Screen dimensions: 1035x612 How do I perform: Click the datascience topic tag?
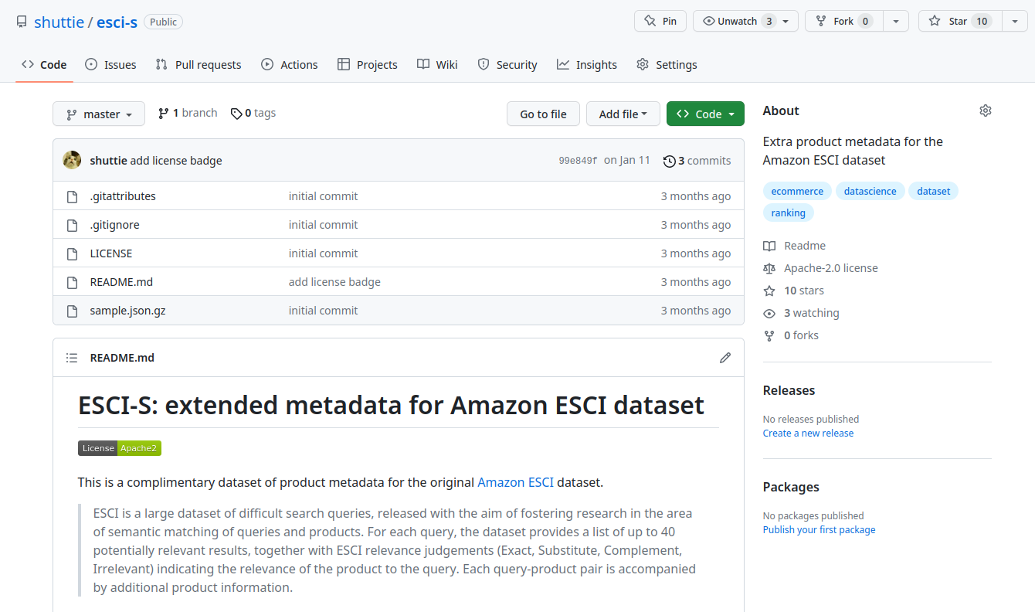click(x=870, y=191)
